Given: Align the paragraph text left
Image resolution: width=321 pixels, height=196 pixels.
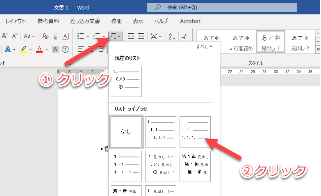Looking at the screenshot, I should tap(81, 49).
